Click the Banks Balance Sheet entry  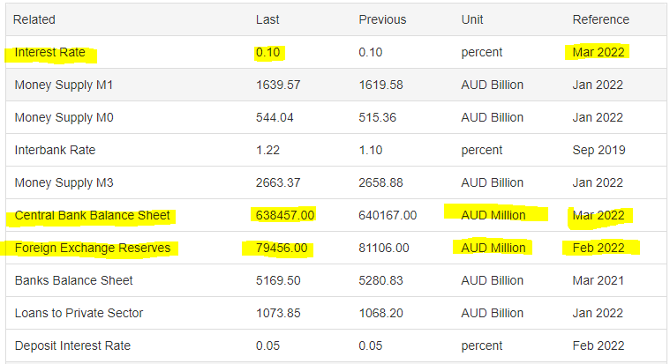point(73,280)
